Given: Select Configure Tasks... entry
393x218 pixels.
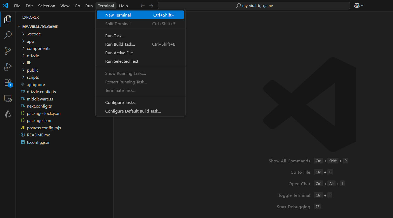Looking at the screenshot, I should pos(140,102).
